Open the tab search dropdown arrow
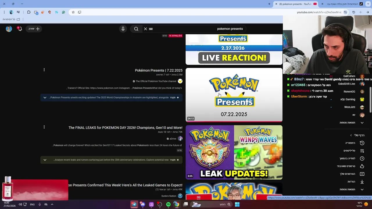Image resolution: width=372 pixels, height=209 pixels. pyautogui.click(x=368, y=4)
